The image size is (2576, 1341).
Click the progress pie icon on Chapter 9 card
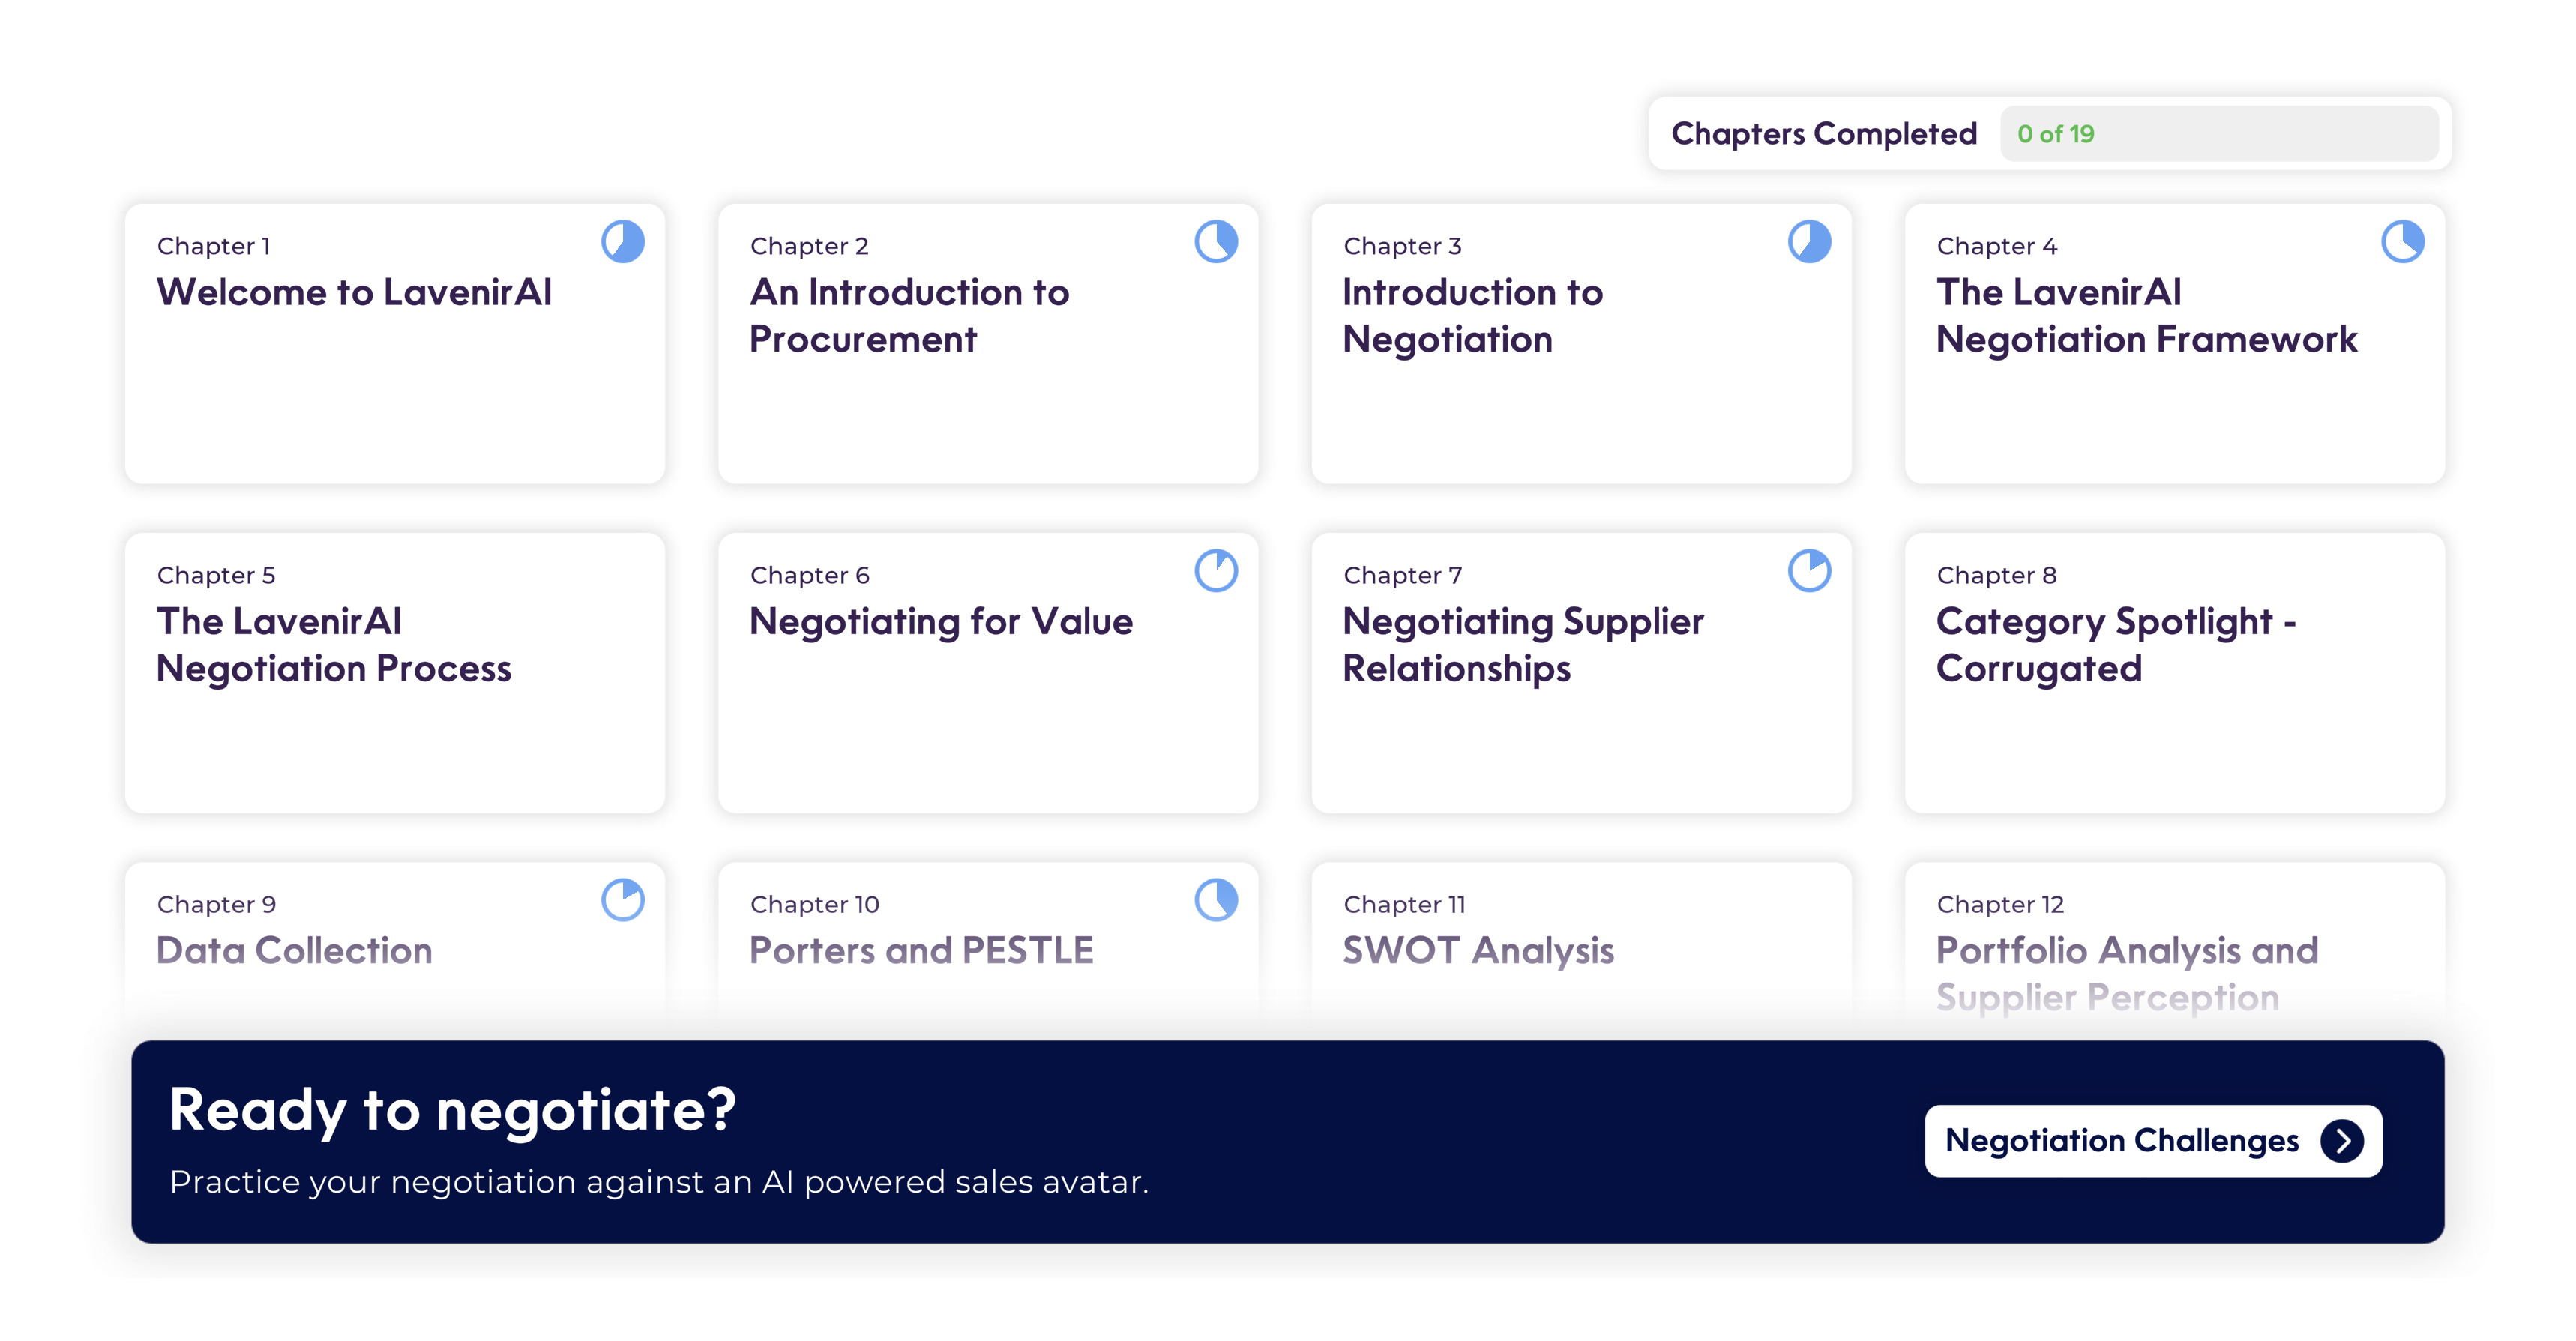623,900
